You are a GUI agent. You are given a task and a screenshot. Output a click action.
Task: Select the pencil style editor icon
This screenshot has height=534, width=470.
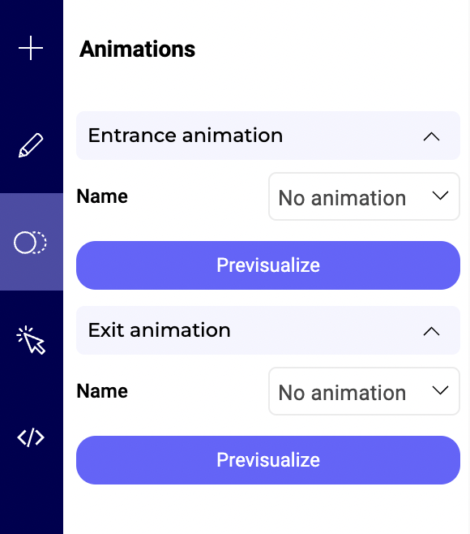point(31,145)
